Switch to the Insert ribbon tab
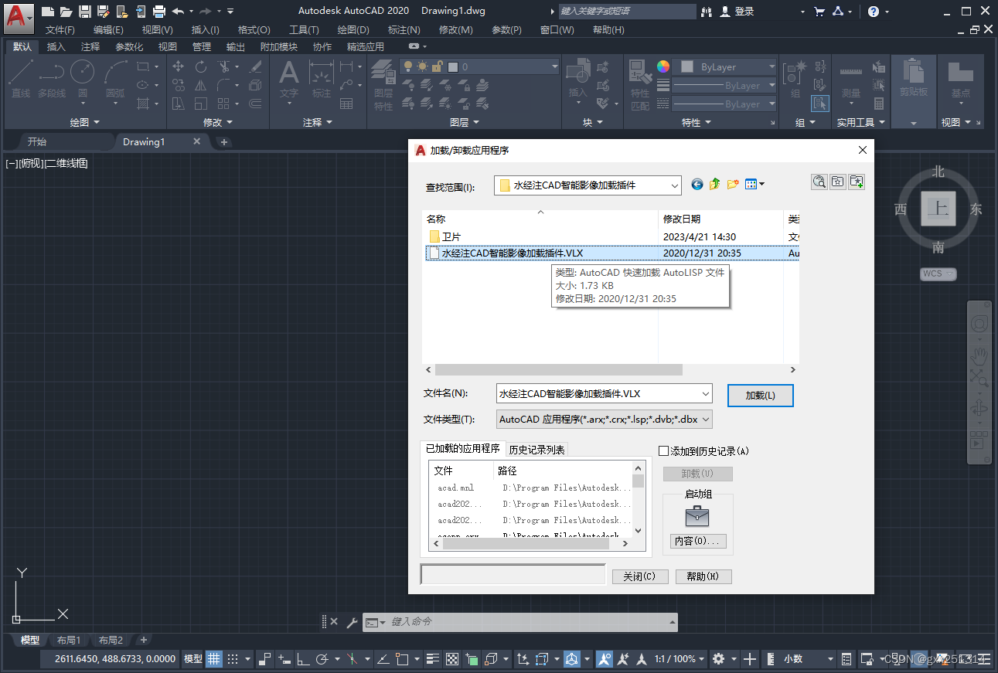The height and width of the screenshot is (673, 998). pyautogui.click(x=56, y=46)
